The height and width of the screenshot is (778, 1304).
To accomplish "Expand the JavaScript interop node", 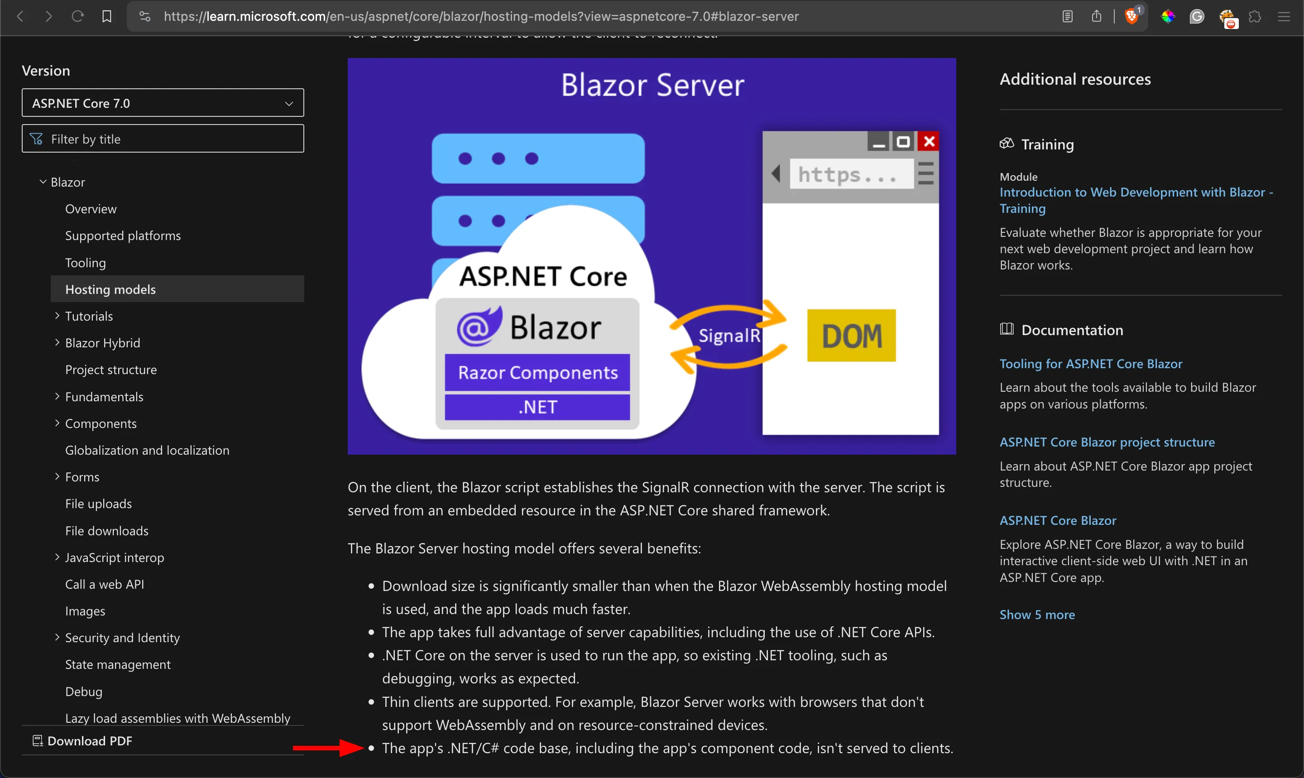I will (x=57, y=557).
